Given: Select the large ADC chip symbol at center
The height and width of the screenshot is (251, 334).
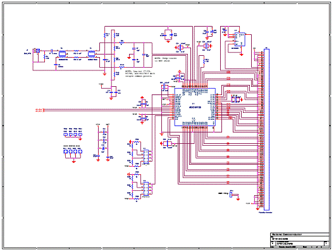Looking at the screenshot, I should [195, 107].
